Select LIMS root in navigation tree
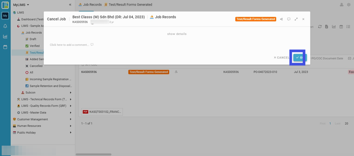Screen dimensions: 354x156 pyautogui.click(x=20, y=13)
